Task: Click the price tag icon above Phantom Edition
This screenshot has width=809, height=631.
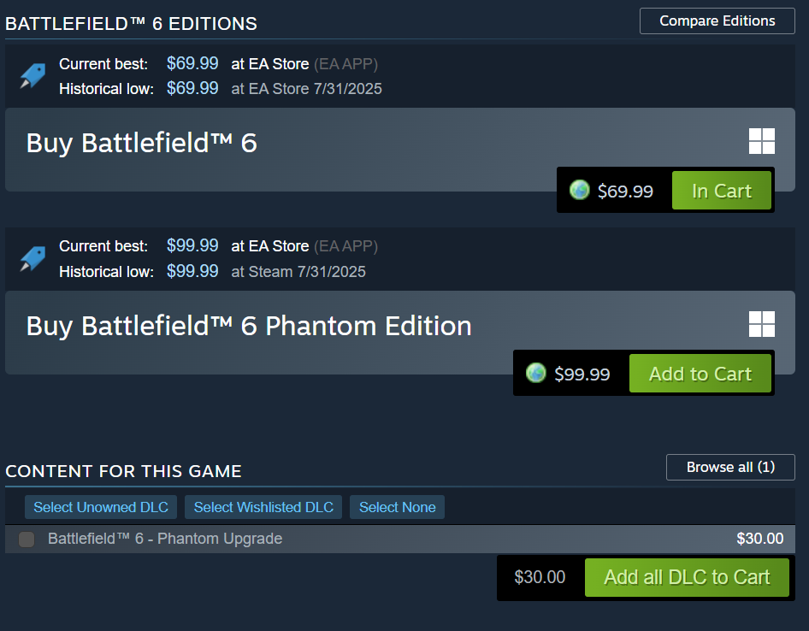Action: (32, 258)
